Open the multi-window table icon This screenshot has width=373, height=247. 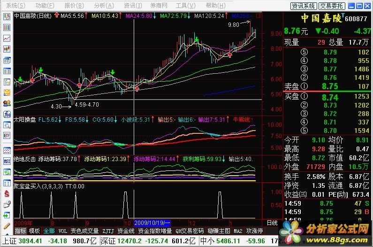pos(7,60)
